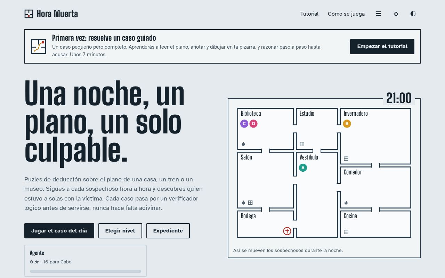
Task: Click the Invernadero room label
Action: [x=356, y=114]
